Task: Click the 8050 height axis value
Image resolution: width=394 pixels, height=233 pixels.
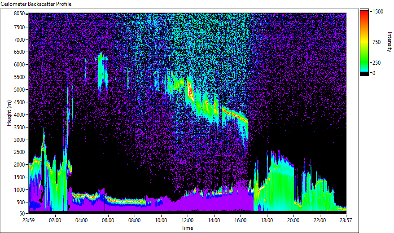Action: [x=19, y=13]
